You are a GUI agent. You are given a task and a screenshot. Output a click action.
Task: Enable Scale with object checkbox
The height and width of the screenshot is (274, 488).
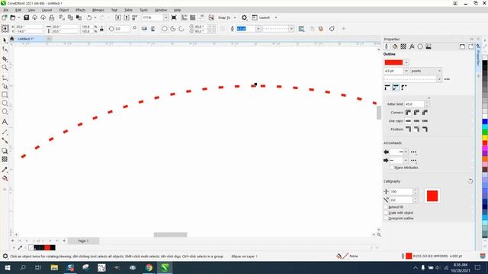pos(386,213)
